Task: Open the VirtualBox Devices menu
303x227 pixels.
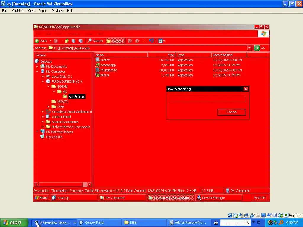Action: [x=57, y=11]
